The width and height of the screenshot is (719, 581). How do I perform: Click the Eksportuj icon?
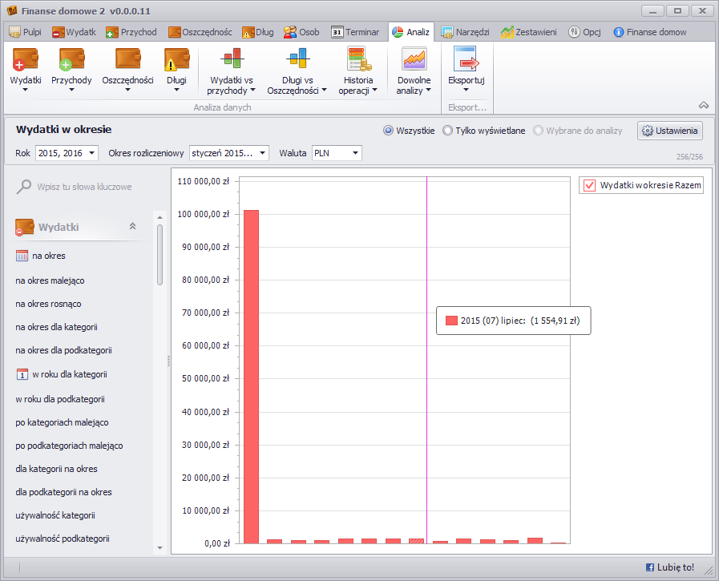point(466,61)
